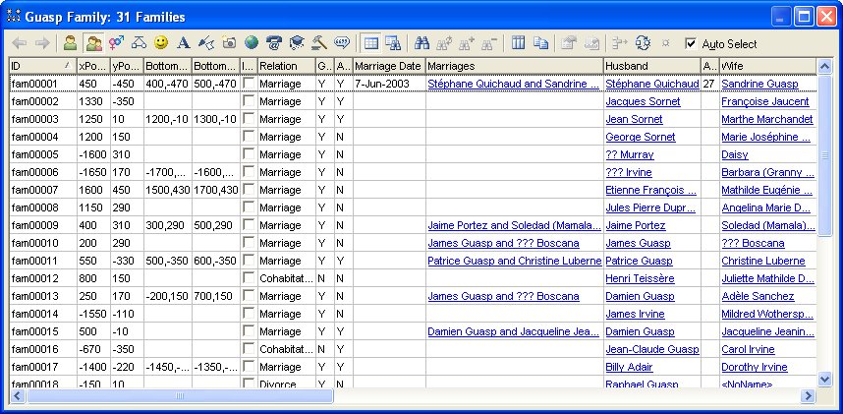Open the globe icon in the toolbar
The height and width of the screenshot is (414, 843).
tap(252, 43)
